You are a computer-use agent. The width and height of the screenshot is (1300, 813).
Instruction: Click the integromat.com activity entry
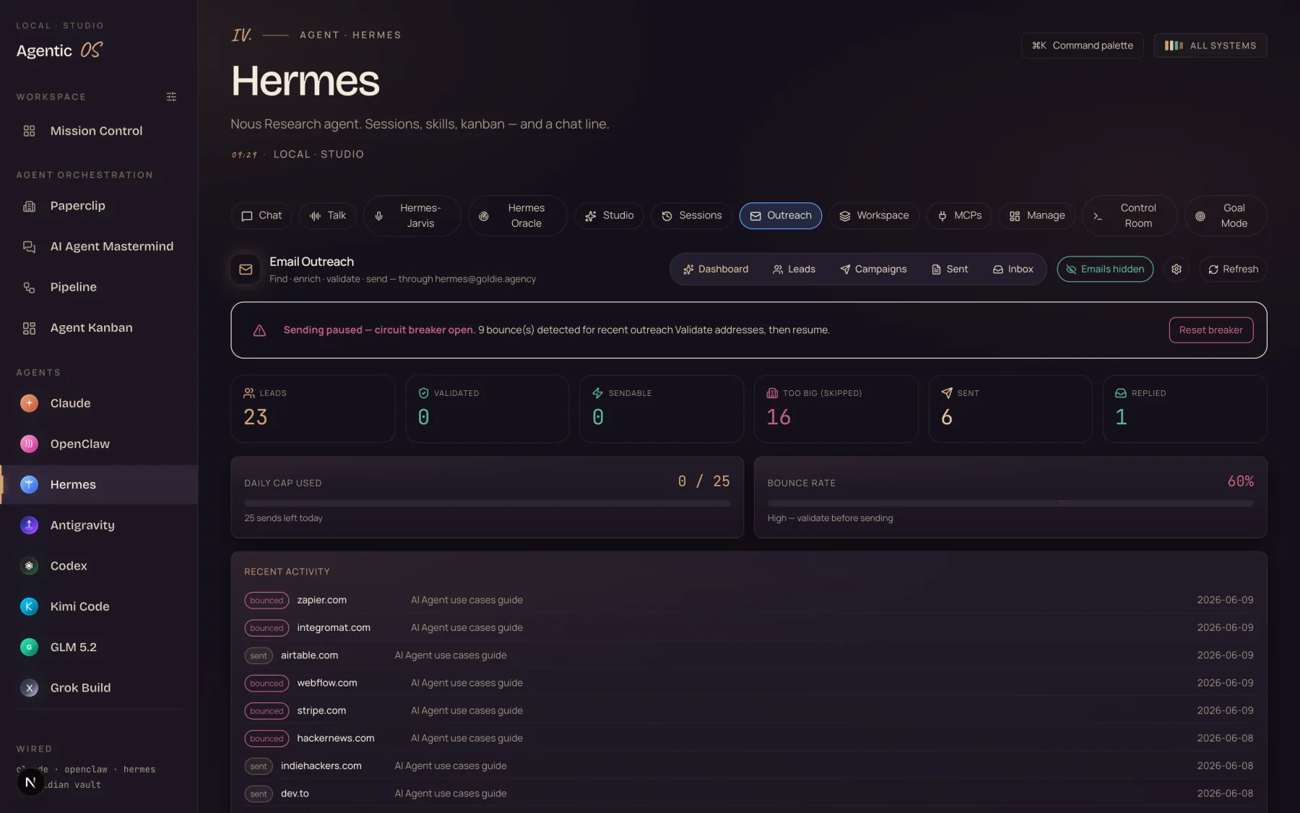point(749,628)
